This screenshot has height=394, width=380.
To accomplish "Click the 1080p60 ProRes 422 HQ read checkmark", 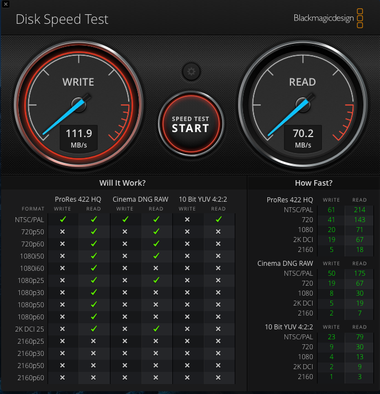I will [x=94, y=316].
